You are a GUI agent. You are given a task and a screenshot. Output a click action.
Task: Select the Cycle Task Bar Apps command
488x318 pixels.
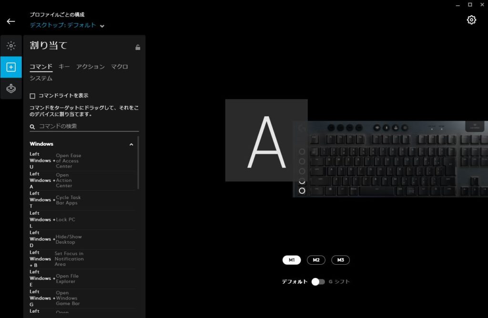pyautogui.click(x=82, y=200)
